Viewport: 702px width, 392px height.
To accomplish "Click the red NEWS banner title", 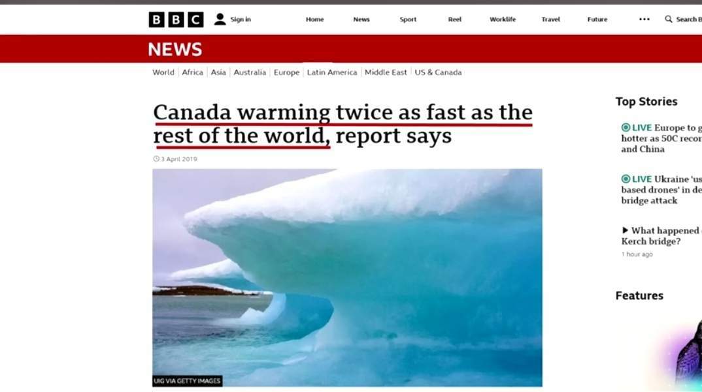I will pos(175,49).
